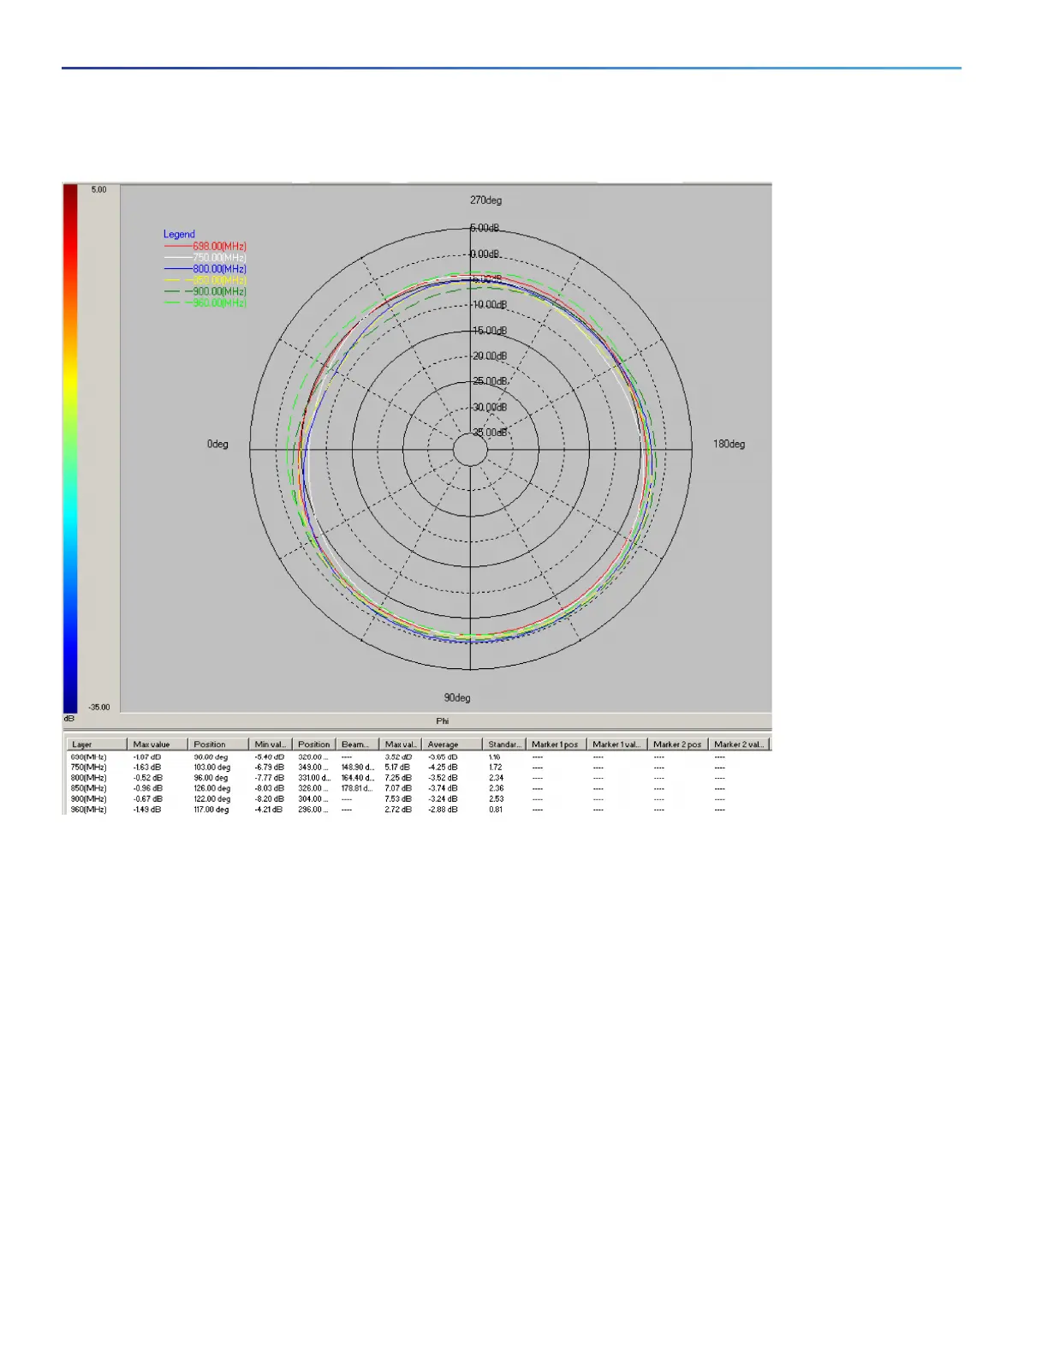Screen dimensions: 1048x1357
Task: Click the 5.00 scale maximum label
Action: point(99,189)
